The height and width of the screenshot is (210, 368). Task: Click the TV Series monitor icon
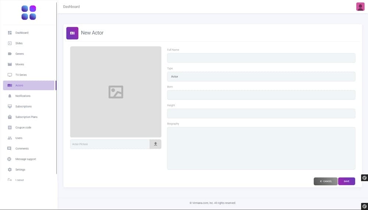pos(10,75)
